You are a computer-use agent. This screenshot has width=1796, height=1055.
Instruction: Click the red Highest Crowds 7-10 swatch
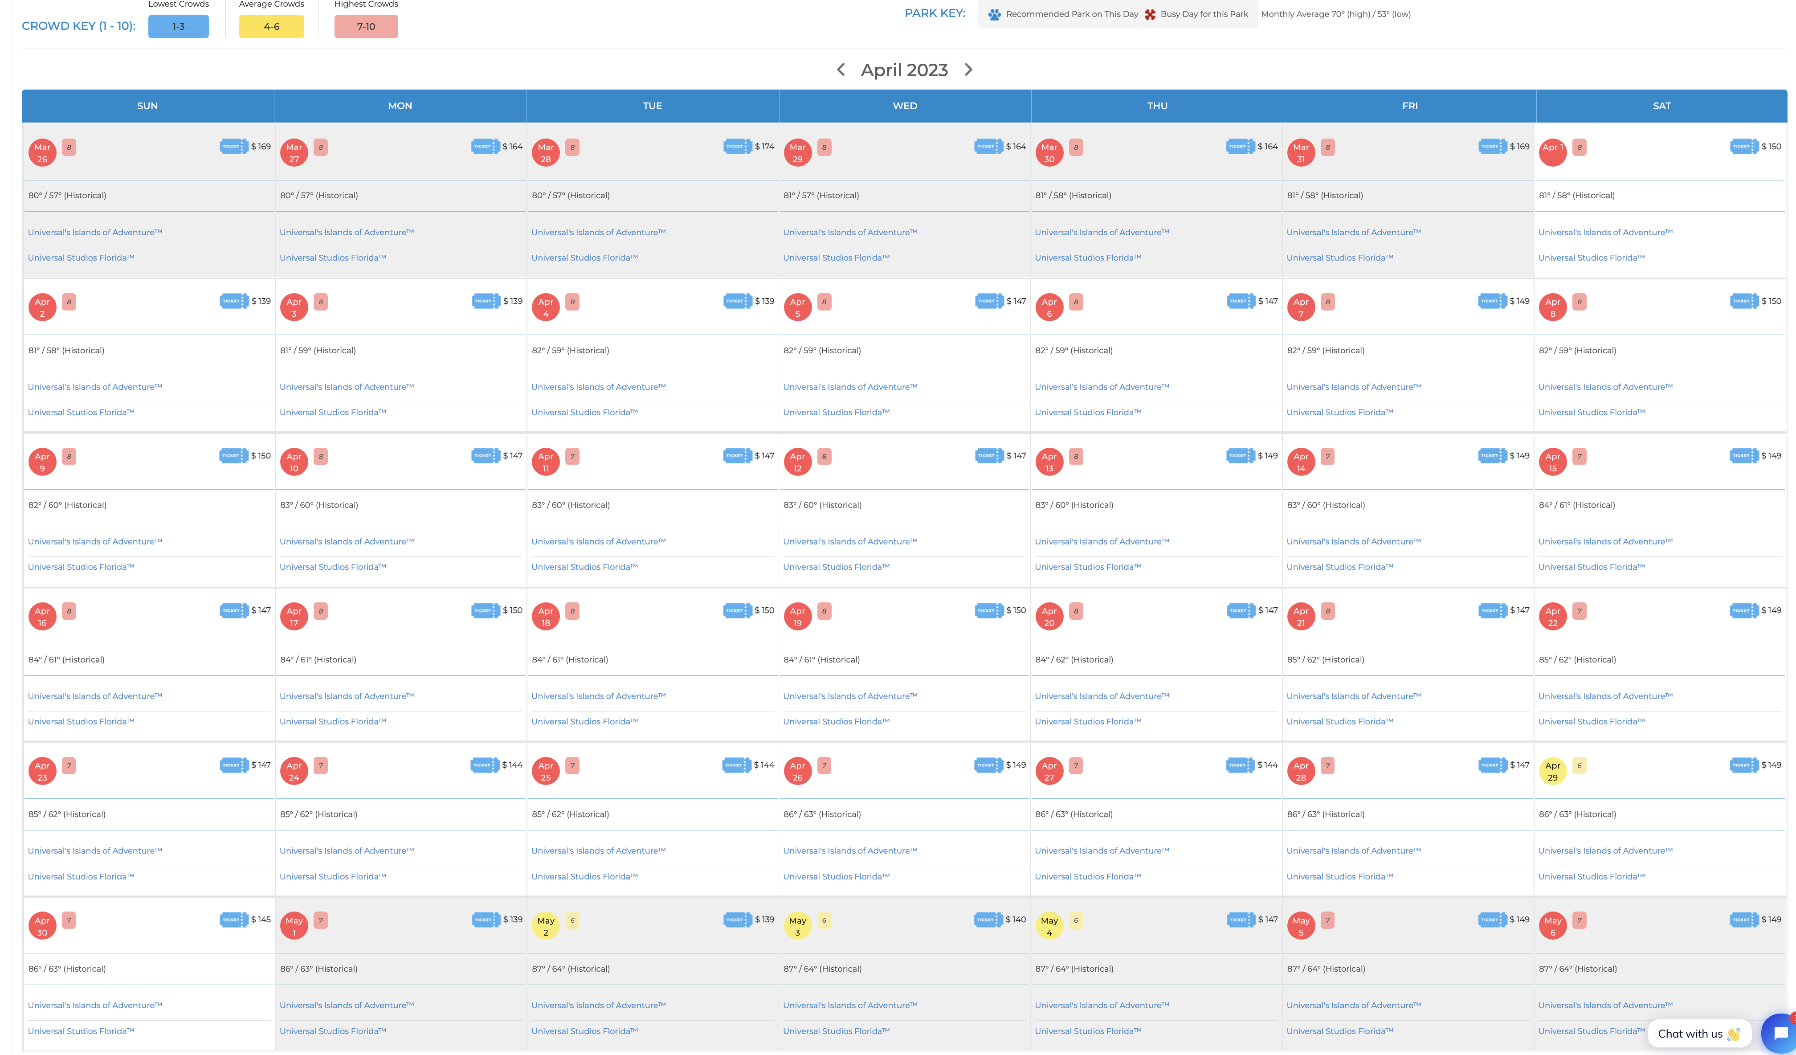(366, 26)
